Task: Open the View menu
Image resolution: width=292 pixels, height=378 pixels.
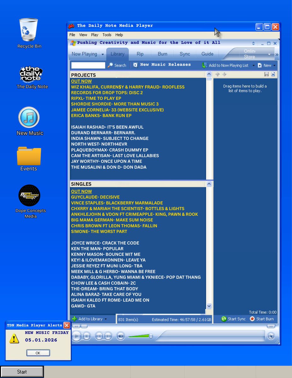Action: pyautogui.click(x=83, y=35)
